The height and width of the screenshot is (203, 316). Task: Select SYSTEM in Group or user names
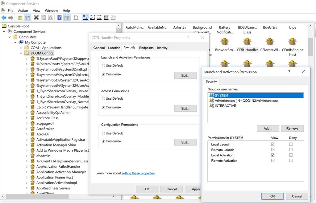coord(256,95)
